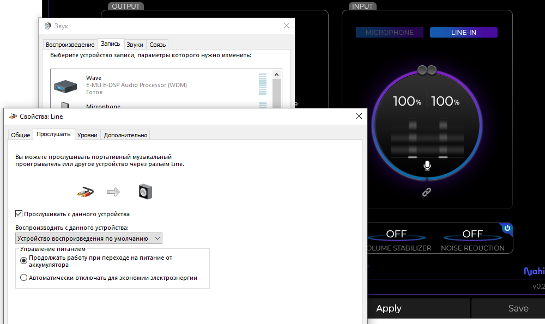Image resolution: width=545 pixels, height=324 pixels.
Task: Click the RCA cable icon
Action: coord(85,192)
